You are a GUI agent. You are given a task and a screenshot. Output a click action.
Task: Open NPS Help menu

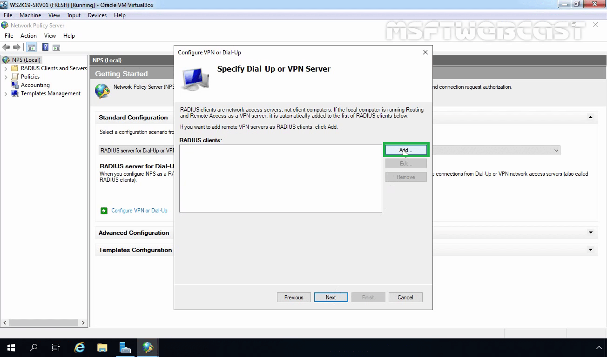tap(69, 36)
